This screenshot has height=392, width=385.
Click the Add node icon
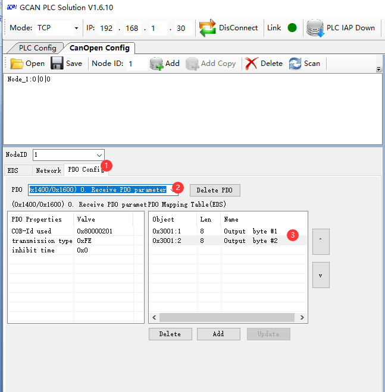tap(156, 64)
